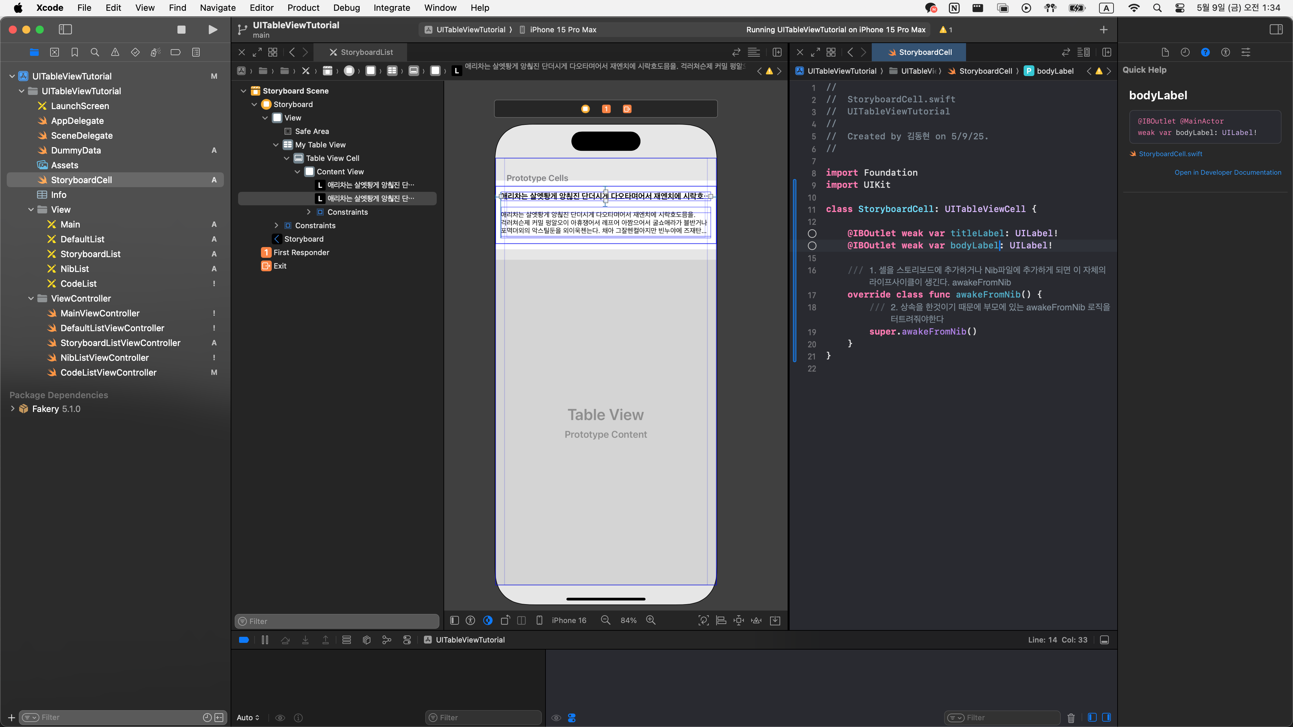Open the Report navigator icon
The image size is (1293, 727).
tap(196, 52)
